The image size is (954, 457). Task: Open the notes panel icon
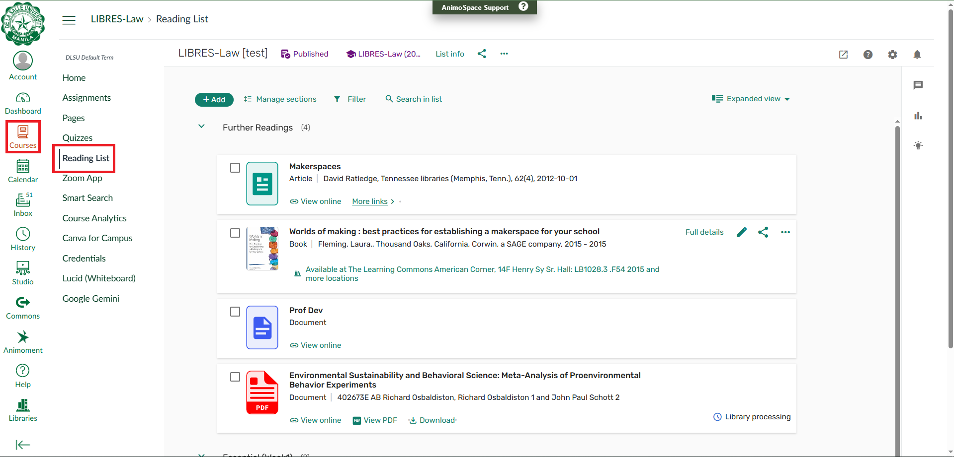(918, 85)
